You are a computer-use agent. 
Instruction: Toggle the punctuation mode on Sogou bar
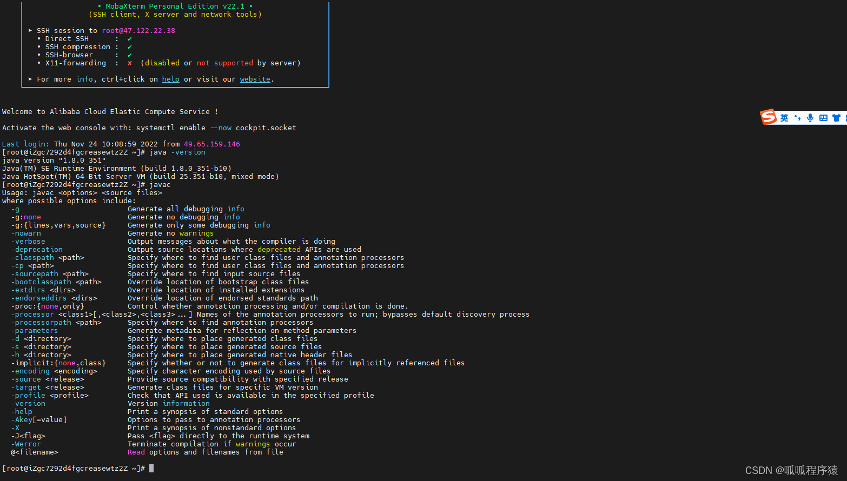[x=797, y=118]
